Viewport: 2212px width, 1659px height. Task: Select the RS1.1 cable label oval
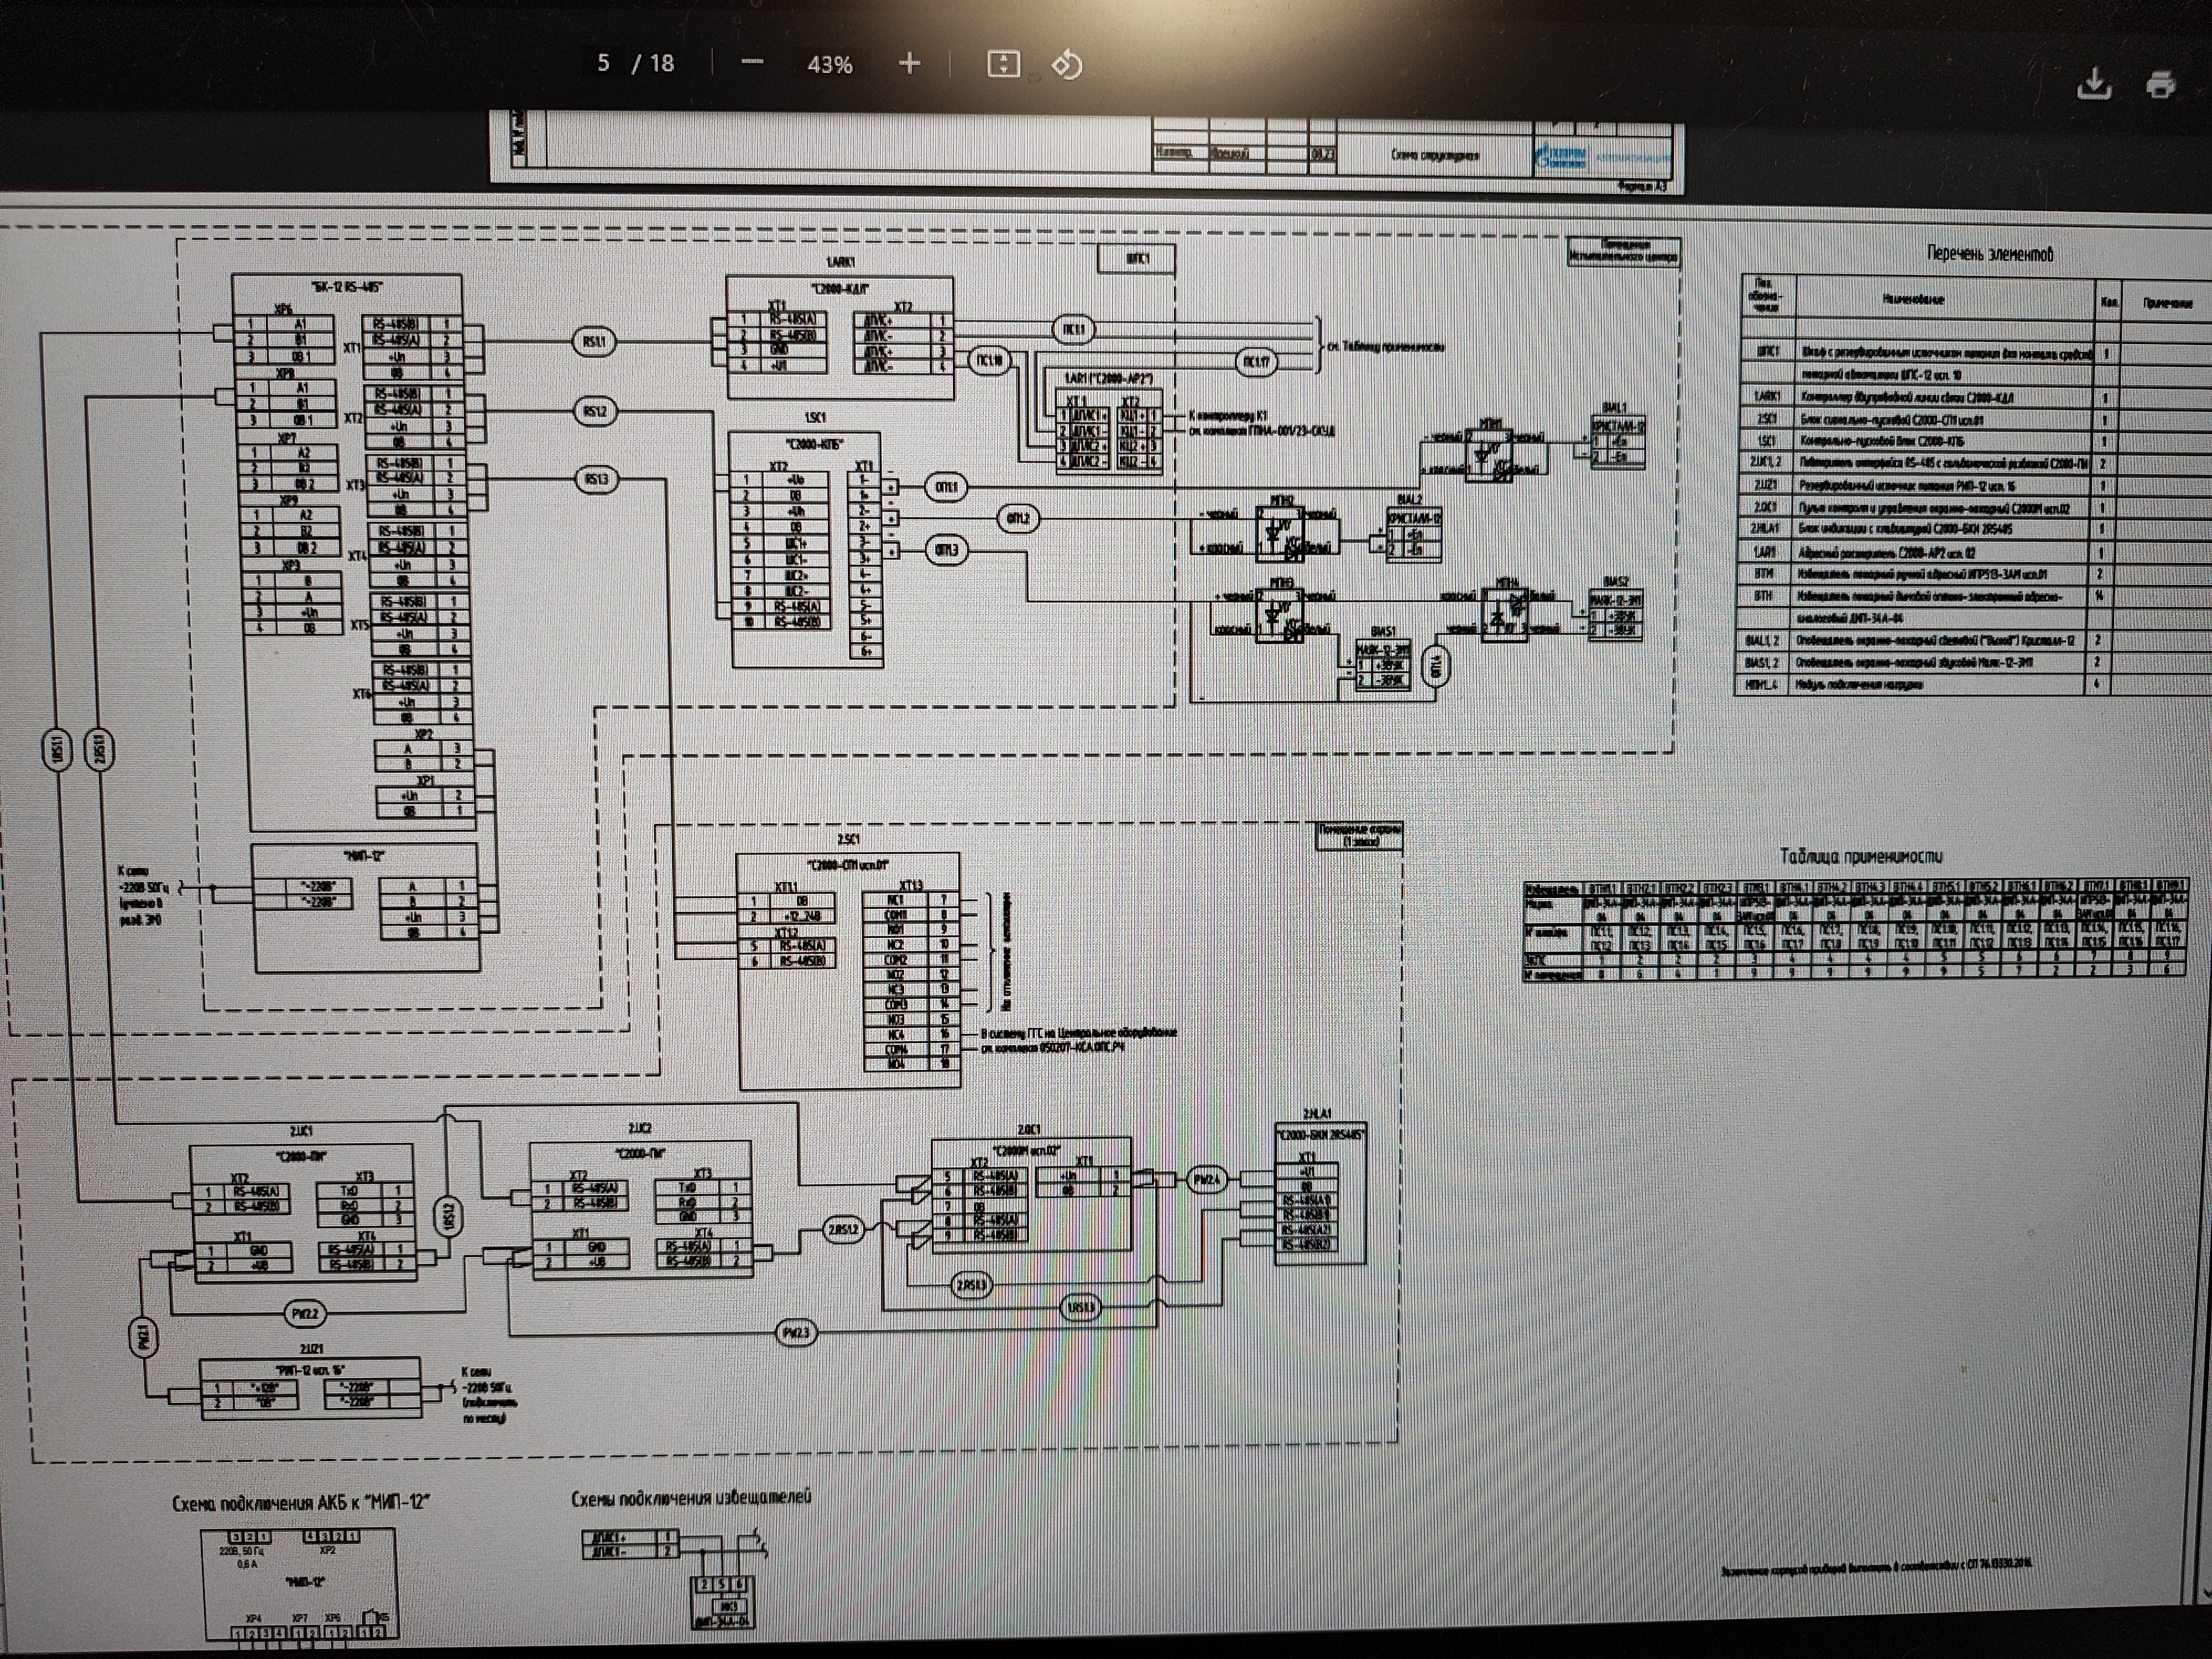click(594, 341)
